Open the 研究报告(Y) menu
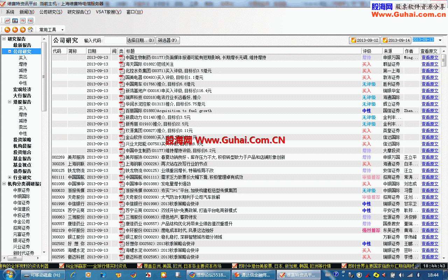This screenshot has height=280, width=448. (79, 12)
